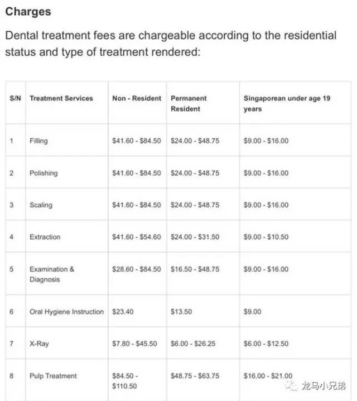The width and height of the screenshot is (357, 401).
Task: Click the Singaporean under age 19 header
Action: [287, 103]
